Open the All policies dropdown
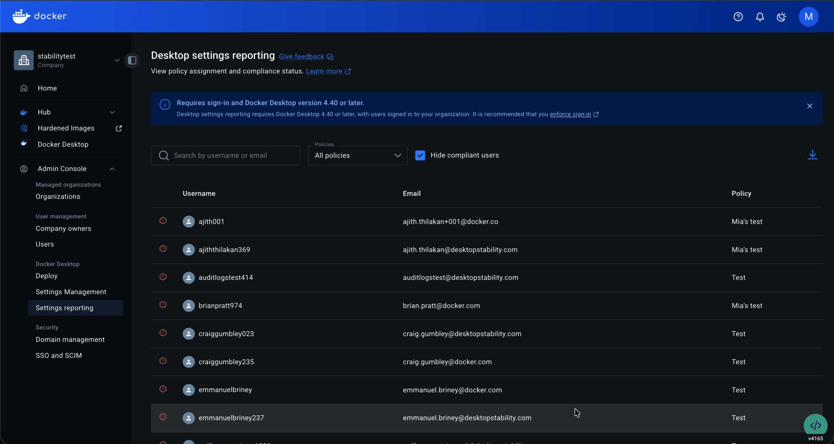 [357, 155]
